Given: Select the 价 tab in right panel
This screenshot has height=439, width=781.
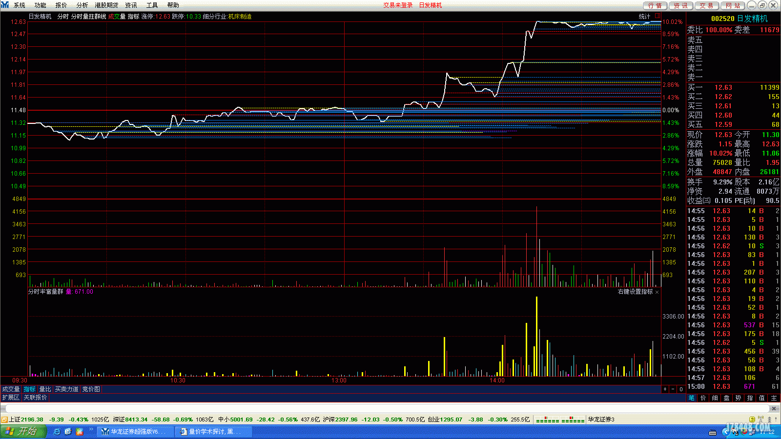Looking at the screenshot, I should click(x=703, y=398).
